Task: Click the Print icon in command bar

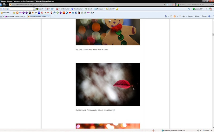Action: coord(184,16)
